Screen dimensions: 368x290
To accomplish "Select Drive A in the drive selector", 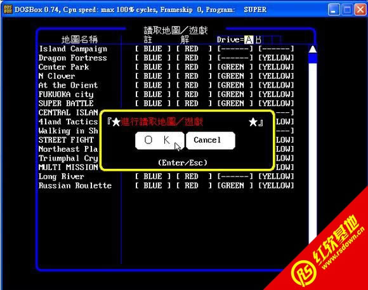I will [249, 40].
